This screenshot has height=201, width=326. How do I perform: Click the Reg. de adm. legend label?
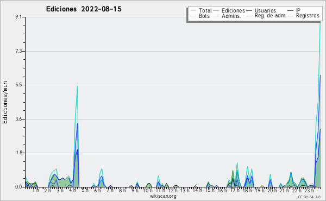click(271, 16)
